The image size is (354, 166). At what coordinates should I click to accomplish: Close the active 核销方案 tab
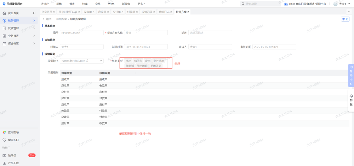pos(188,12)
